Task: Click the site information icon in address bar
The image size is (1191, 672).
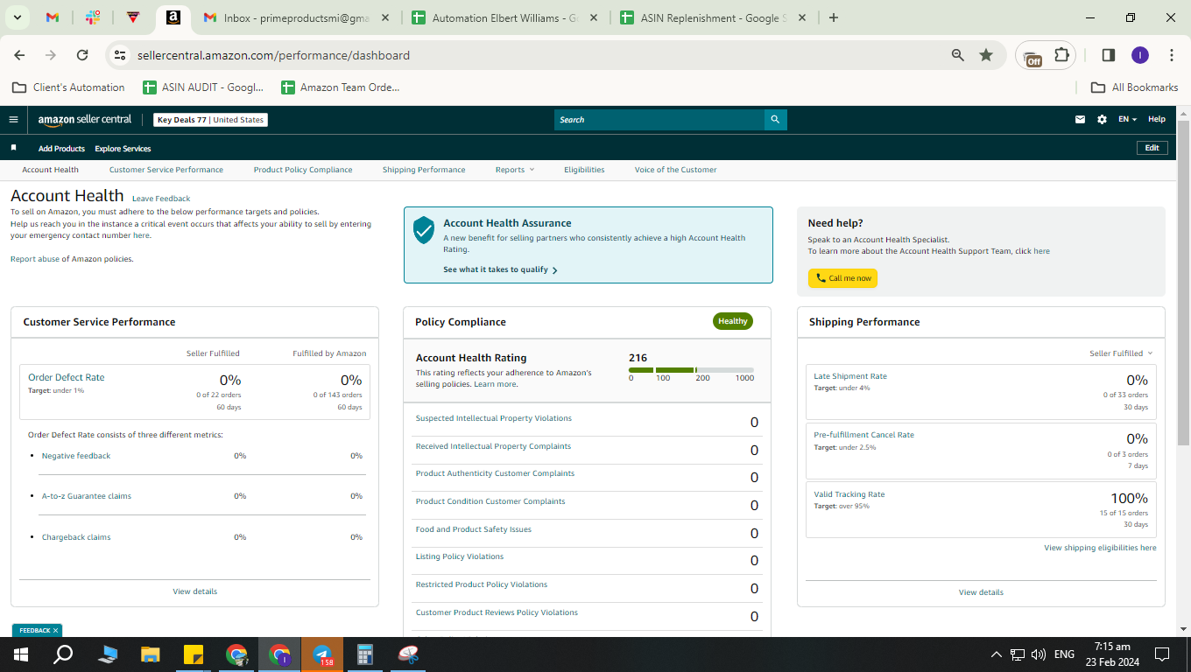Action: click(x=120, y=55)
